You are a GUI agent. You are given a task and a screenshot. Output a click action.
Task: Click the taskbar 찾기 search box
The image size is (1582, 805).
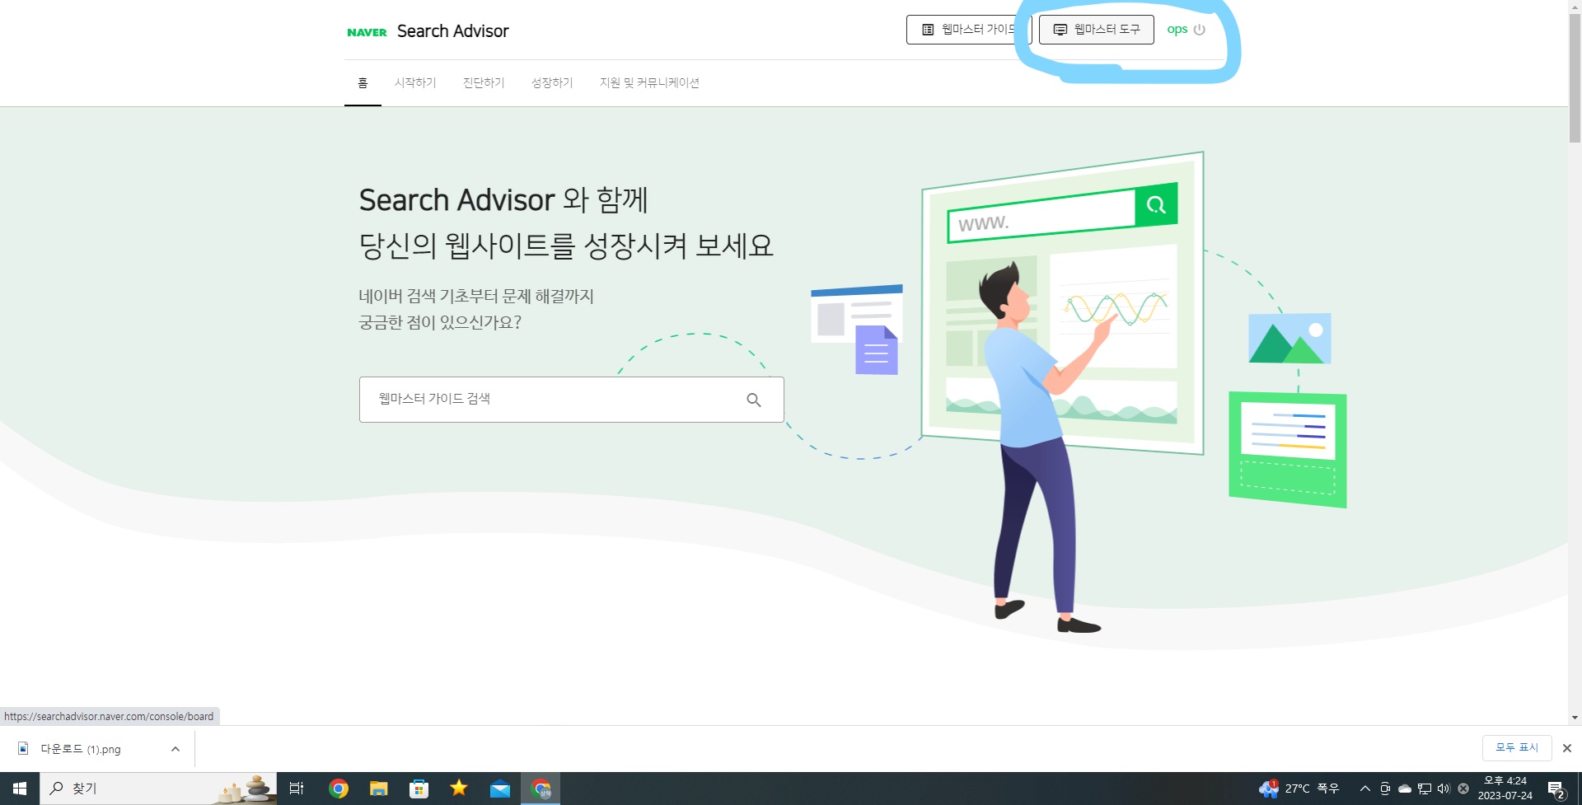[158, 789]
